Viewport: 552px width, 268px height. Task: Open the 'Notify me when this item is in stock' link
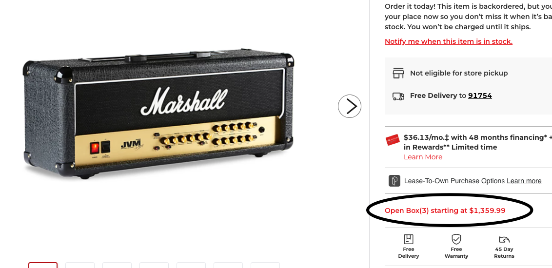coord(448,41)
